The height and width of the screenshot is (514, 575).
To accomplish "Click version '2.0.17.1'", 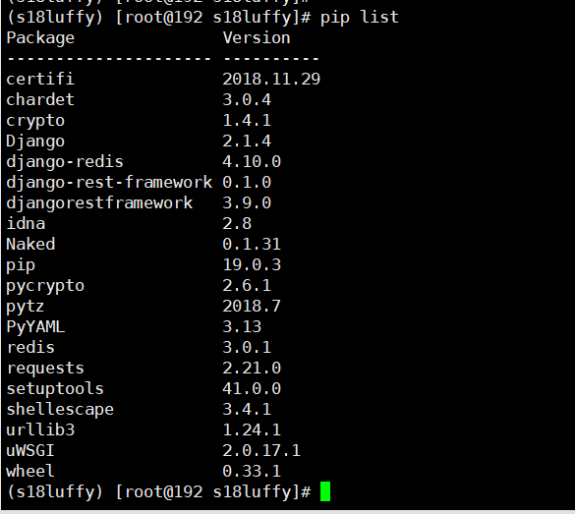I will click(261, 450).
